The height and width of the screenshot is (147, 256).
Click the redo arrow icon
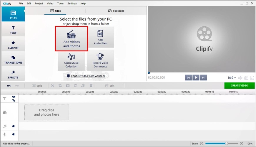[x=17, y=86]
